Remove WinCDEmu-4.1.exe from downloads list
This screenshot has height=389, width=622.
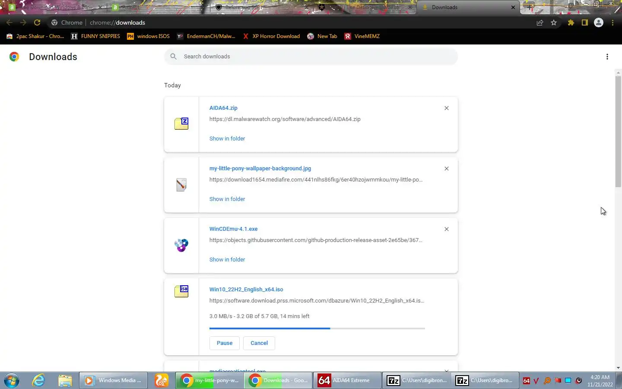click(447, 229)
